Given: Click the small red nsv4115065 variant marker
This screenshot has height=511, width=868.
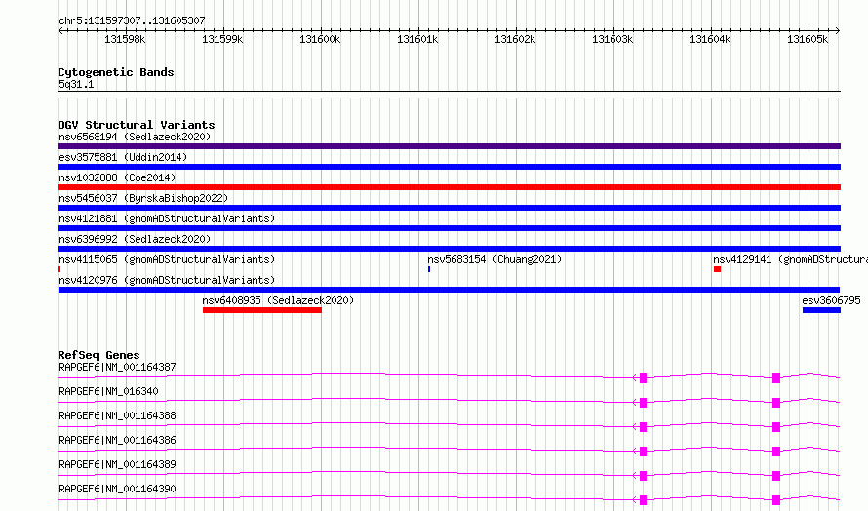Looking at the screenshot, I should [59, 269].
